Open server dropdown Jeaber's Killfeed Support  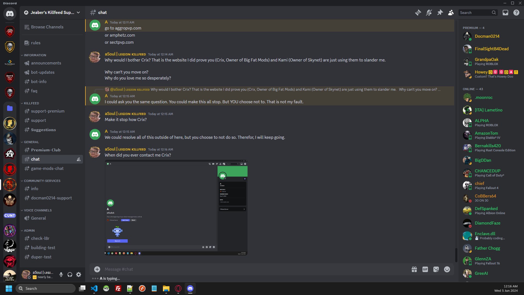[x=52, y=13]
